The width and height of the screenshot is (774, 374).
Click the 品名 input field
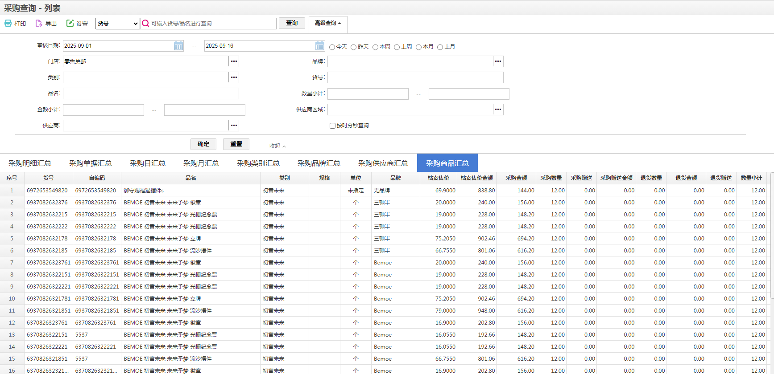pos(151,93)
